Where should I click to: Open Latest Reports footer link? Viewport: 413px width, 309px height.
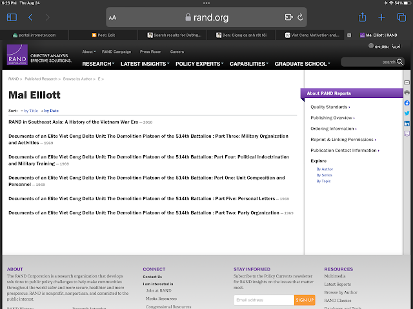tap(337, 285)
